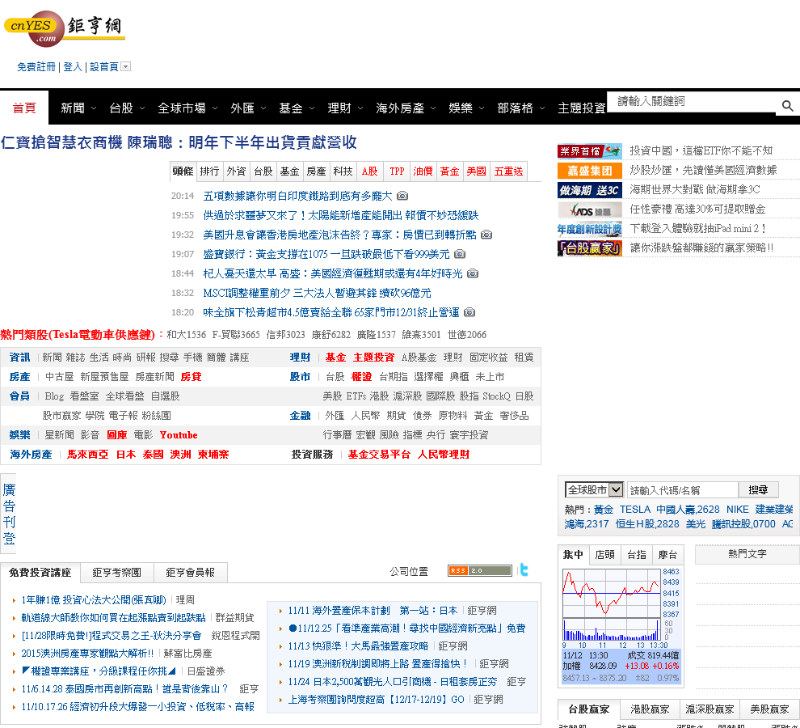800x728 pixels.
Task: Click the red Youtube link
Action: click(179, 434)
